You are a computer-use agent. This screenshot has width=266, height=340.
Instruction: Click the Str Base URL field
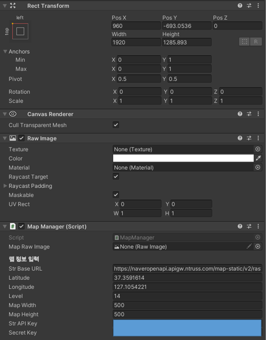click(187, 268)
